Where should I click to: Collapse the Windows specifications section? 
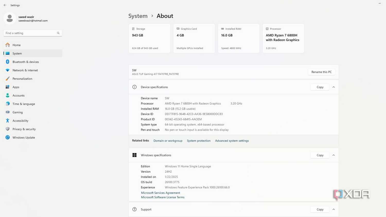(x=334, y=155)
